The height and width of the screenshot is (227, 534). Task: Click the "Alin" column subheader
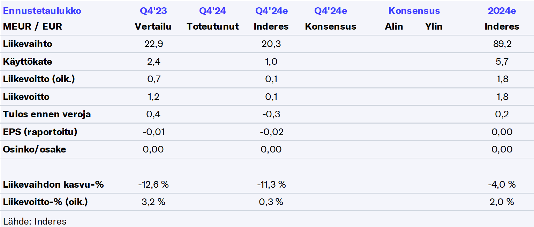point(394,26)
